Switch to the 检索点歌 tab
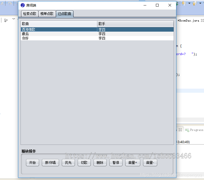Image resolution: width=204 pixels, height=180 pixels. [30, 14]
